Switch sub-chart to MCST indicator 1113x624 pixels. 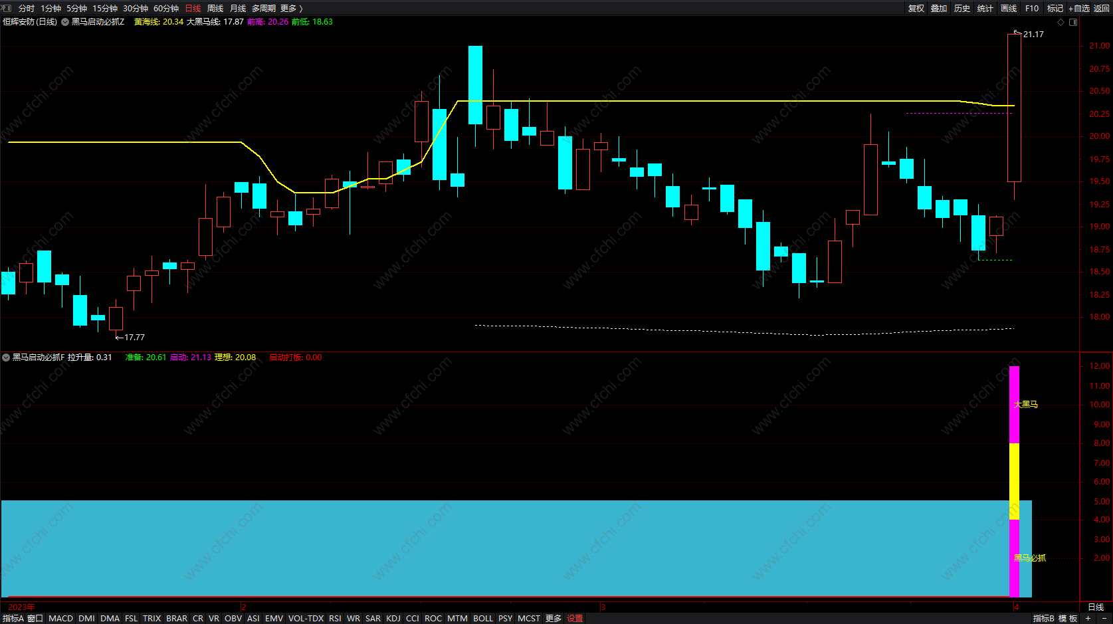point(529,618)
